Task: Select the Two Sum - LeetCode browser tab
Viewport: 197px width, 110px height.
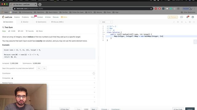Action: [x=23, y=5]
